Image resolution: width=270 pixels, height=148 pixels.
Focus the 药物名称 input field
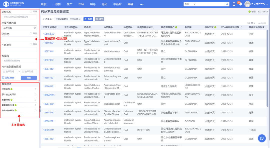(19, 17)
